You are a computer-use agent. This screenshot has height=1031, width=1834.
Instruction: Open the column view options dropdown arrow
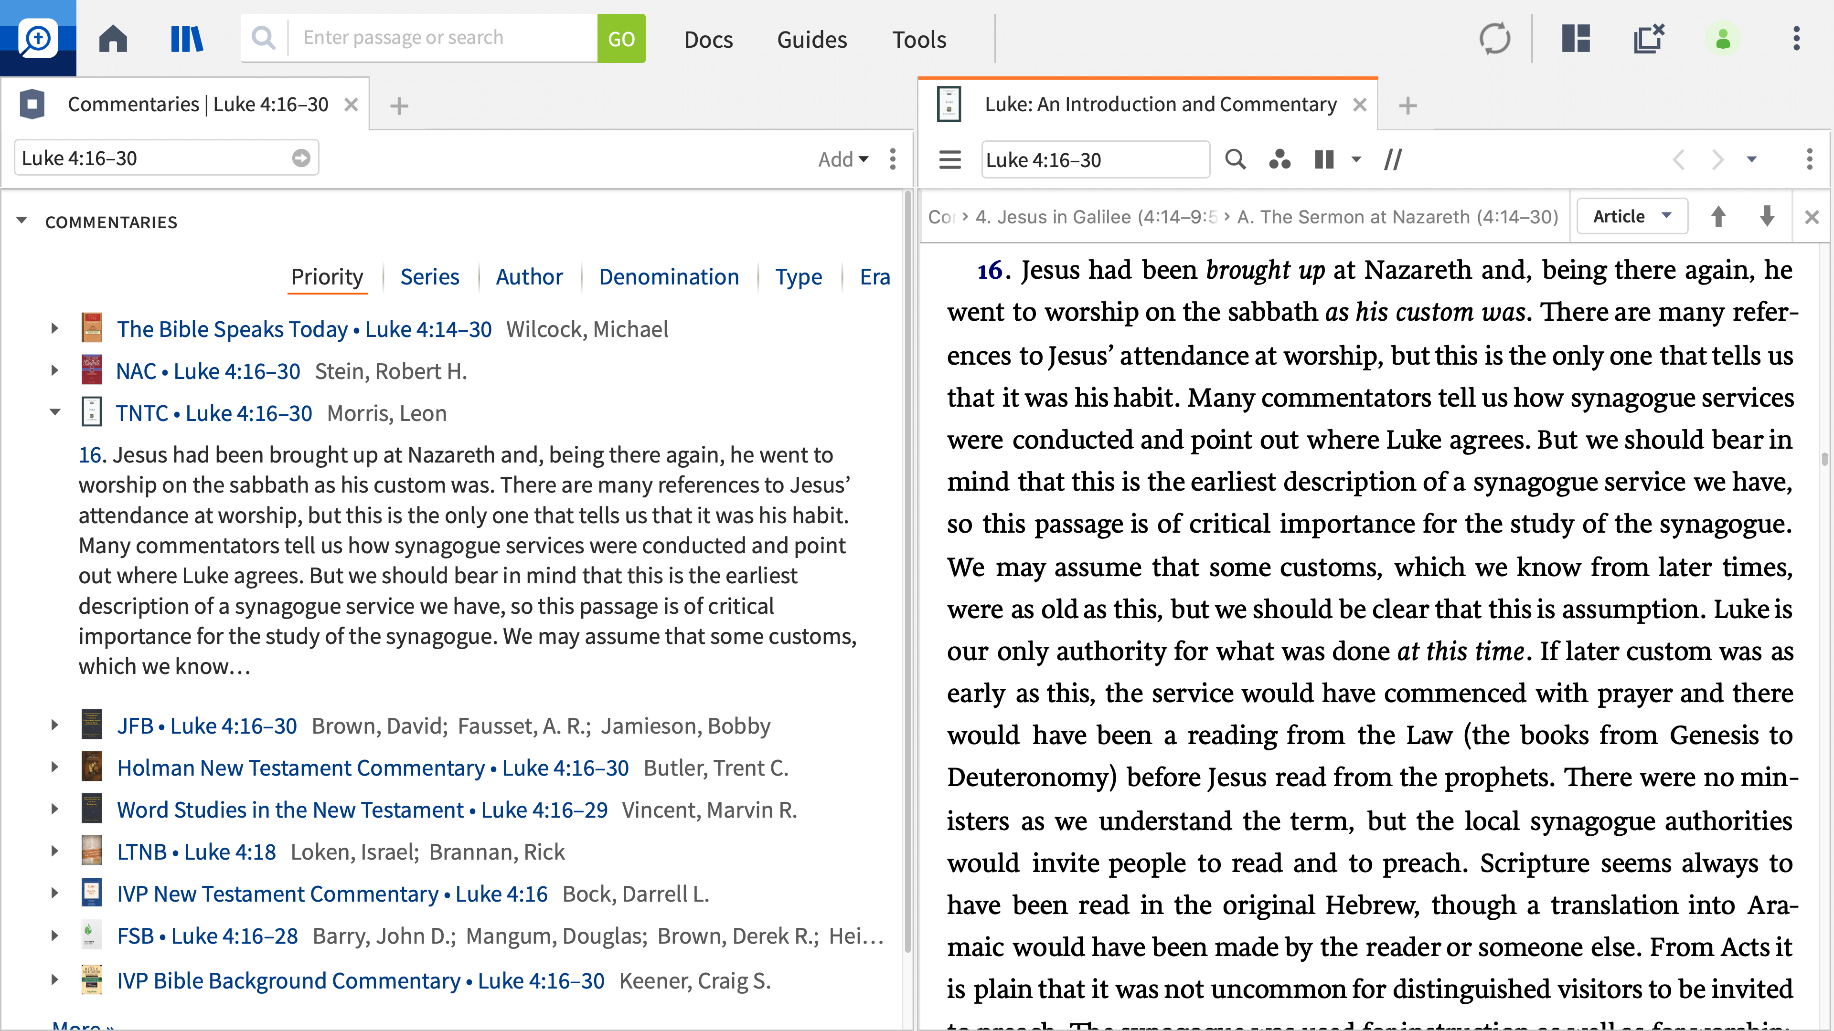coord(1356,159)
